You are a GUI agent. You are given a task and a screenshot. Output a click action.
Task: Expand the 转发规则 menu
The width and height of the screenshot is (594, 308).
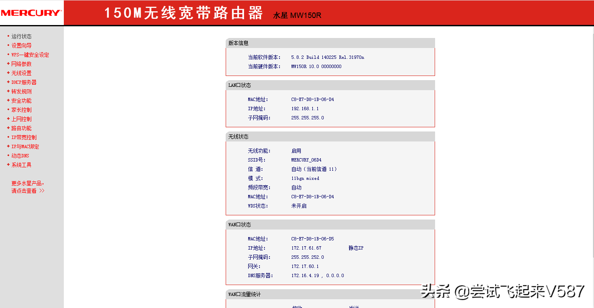click(x=21, y=91)
